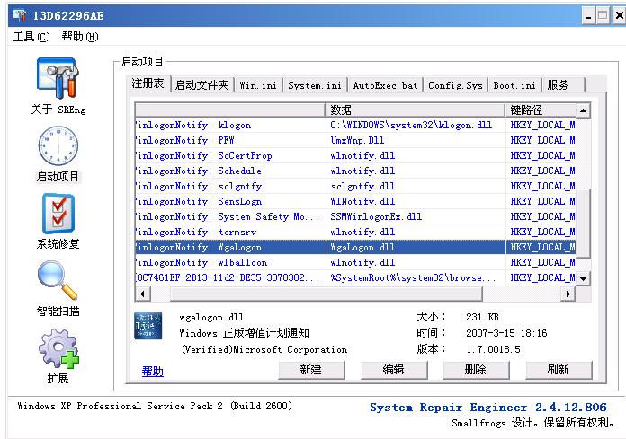The image size is (626, 439).
Task: Switch to the AutoExec.bat tab
Action: (x=385, y=85)
